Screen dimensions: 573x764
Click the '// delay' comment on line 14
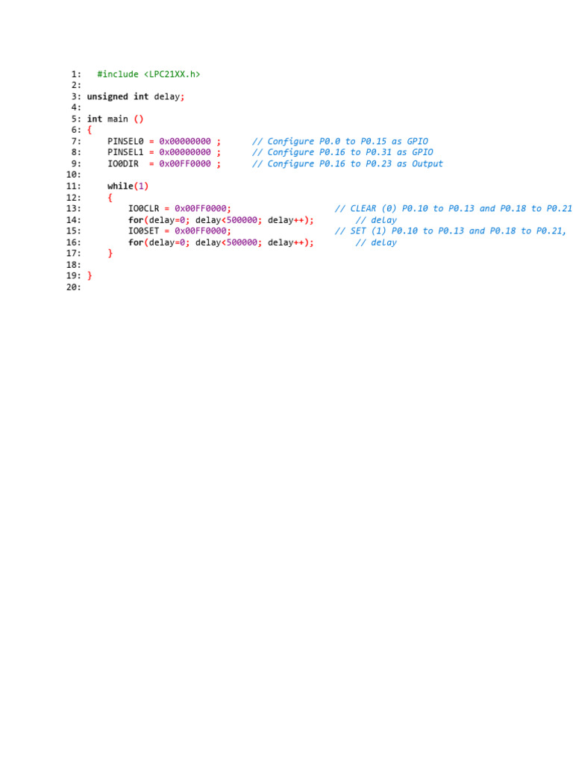click(376, 220)
